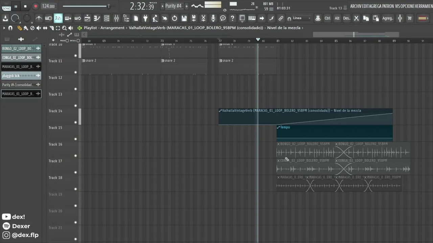
Task: Select the mute tool
Action: pyautogui.click(x=39, y=28)
